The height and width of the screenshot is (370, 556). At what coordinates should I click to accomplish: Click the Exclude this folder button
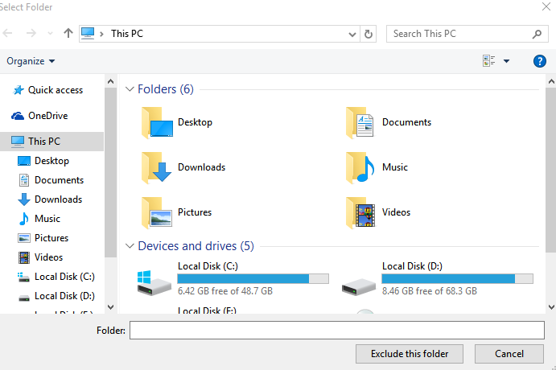(410, 354)
